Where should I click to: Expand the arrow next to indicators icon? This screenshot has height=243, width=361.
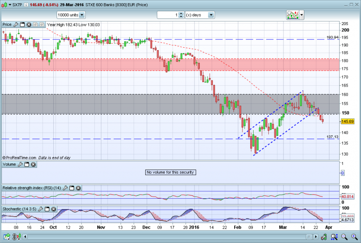tap(302, 15)
